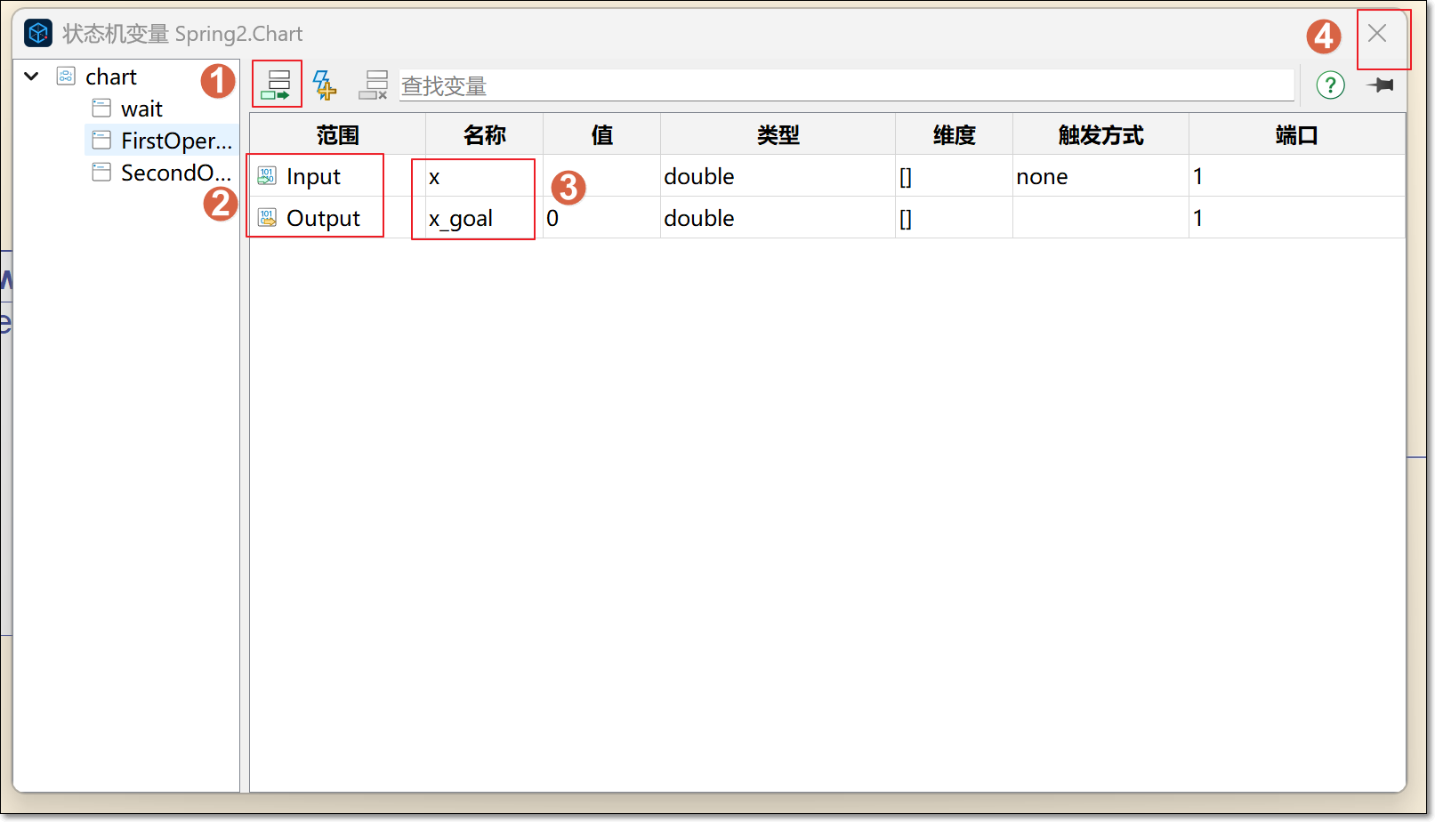Click the delete variable toolbar icon
The height and width of the screenshot is (822, 1435).
pos(373,85)
